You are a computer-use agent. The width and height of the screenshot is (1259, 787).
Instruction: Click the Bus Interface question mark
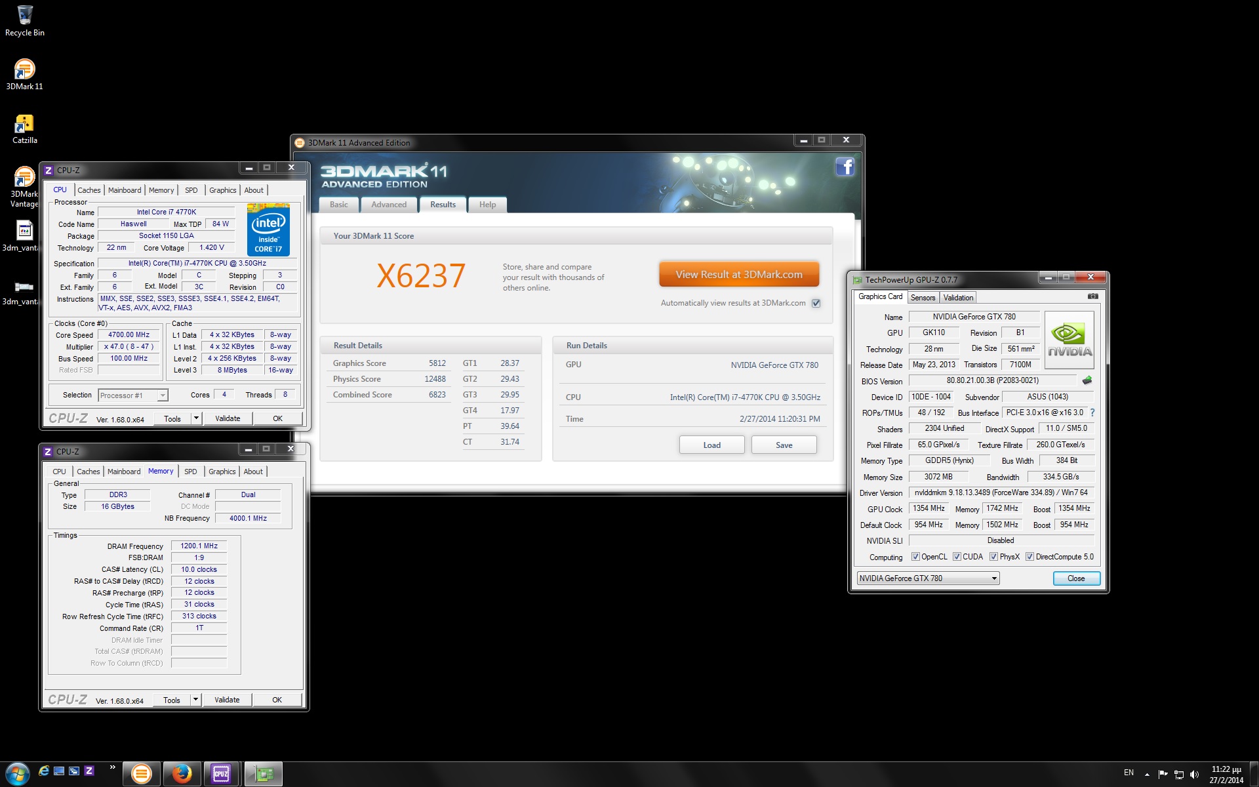click(x=1092, y=413)
